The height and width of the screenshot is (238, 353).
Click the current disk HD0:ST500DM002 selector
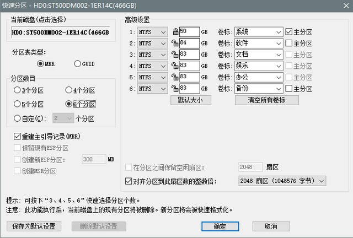tap(61, 33)
